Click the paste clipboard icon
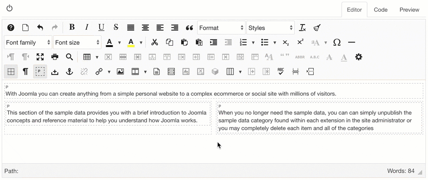Image resolution: width=428 pixels, height=180 pixels. [x=184, y=42]
